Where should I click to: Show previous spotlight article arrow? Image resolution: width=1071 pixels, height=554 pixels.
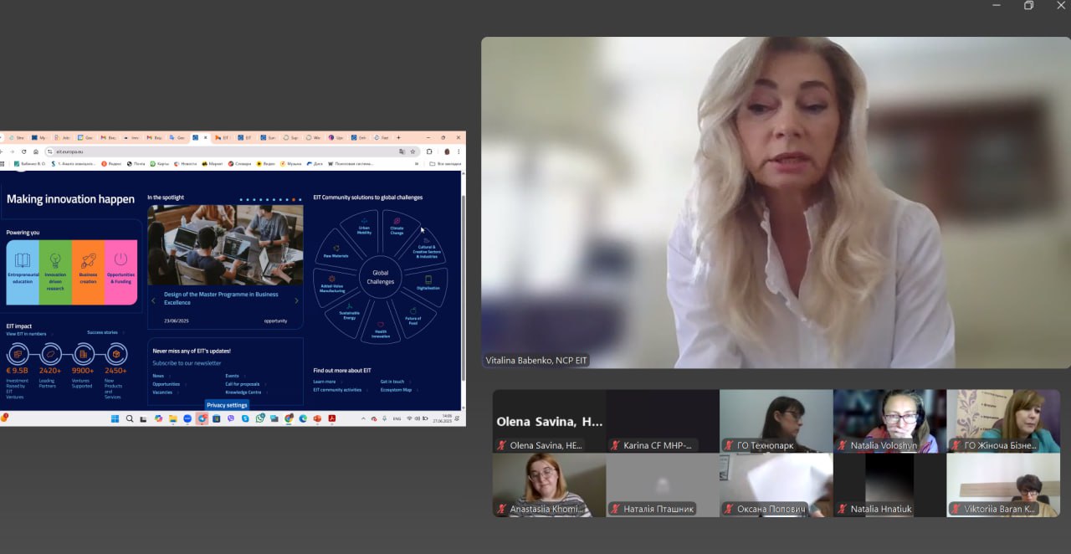153,300
